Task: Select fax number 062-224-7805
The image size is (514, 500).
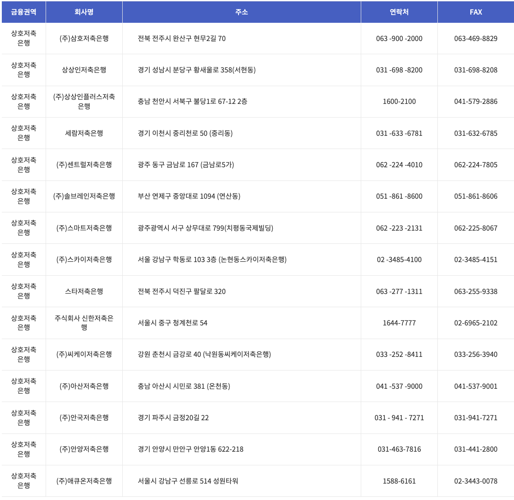Action: 476,165
